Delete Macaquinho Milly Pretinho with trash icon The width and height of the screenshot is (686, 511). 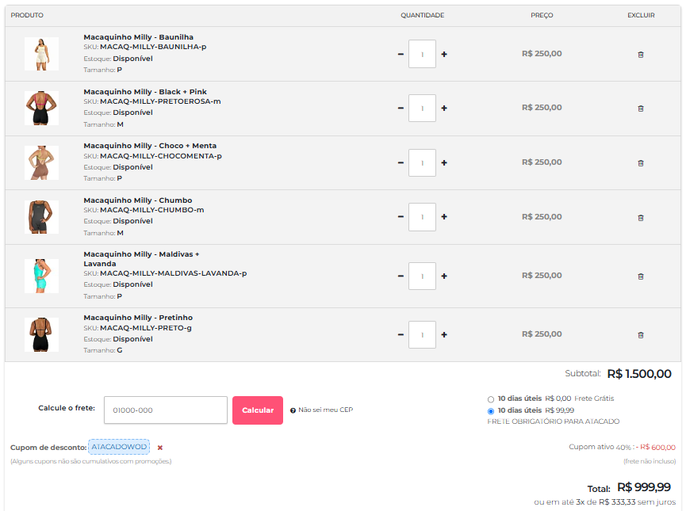coord(641,335)
